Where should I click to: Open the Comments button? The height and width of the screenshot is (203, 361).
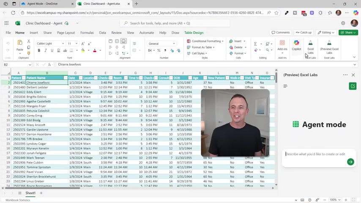pos(281,33)
